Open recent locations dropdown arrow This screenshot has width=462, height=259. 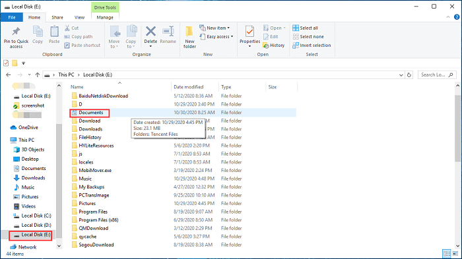(x=29, y=74)
